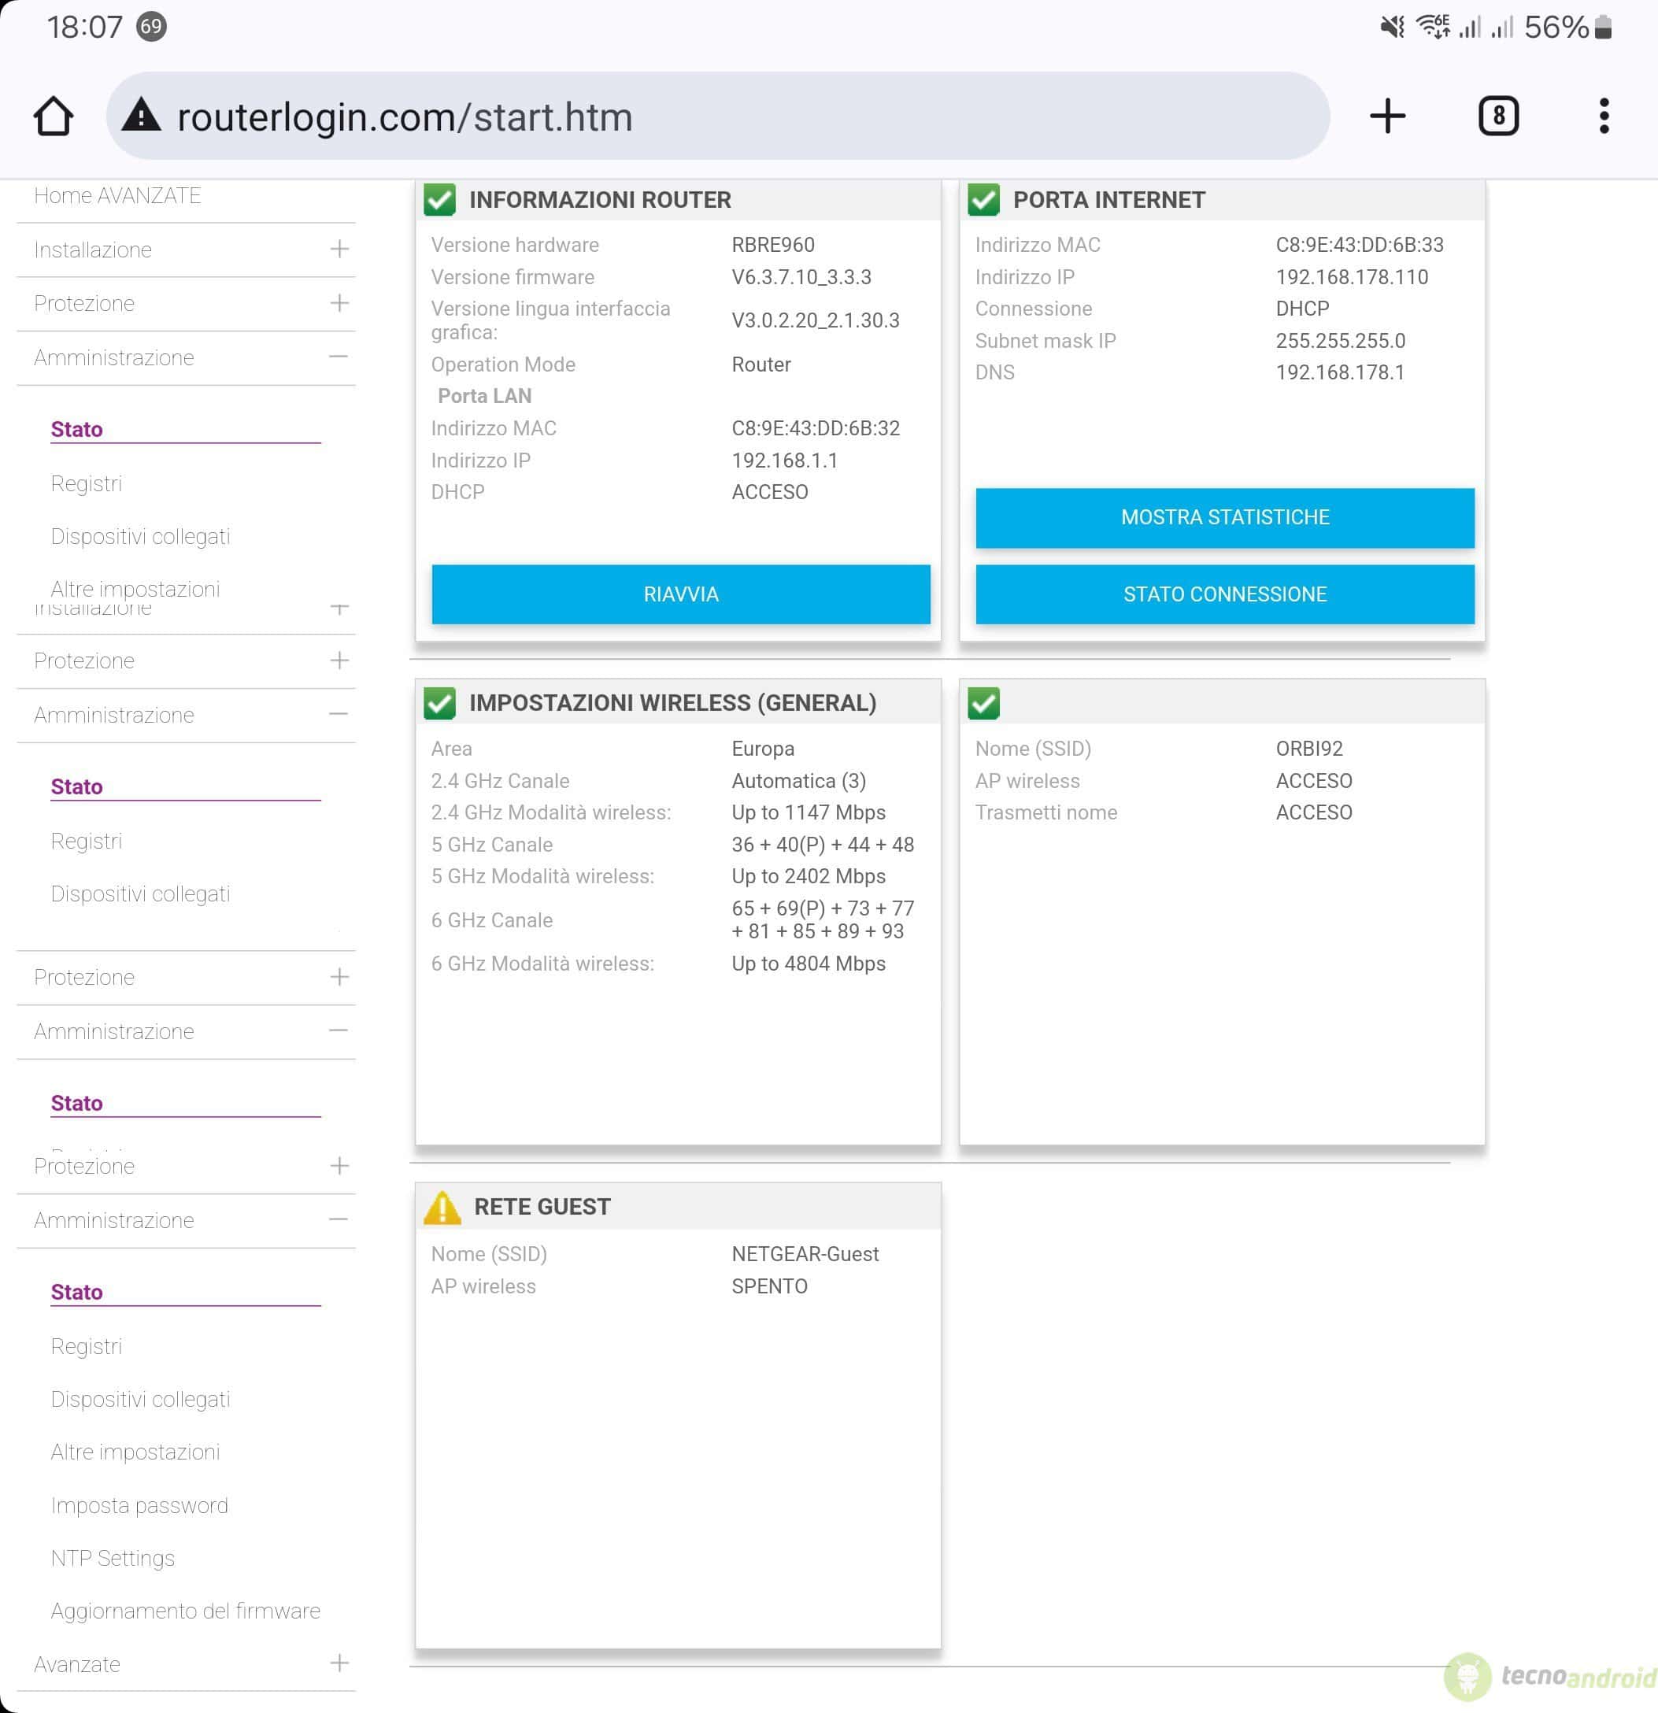Expand the Avanzate section with plus
The image size is (1658, 1713).
339,1663
